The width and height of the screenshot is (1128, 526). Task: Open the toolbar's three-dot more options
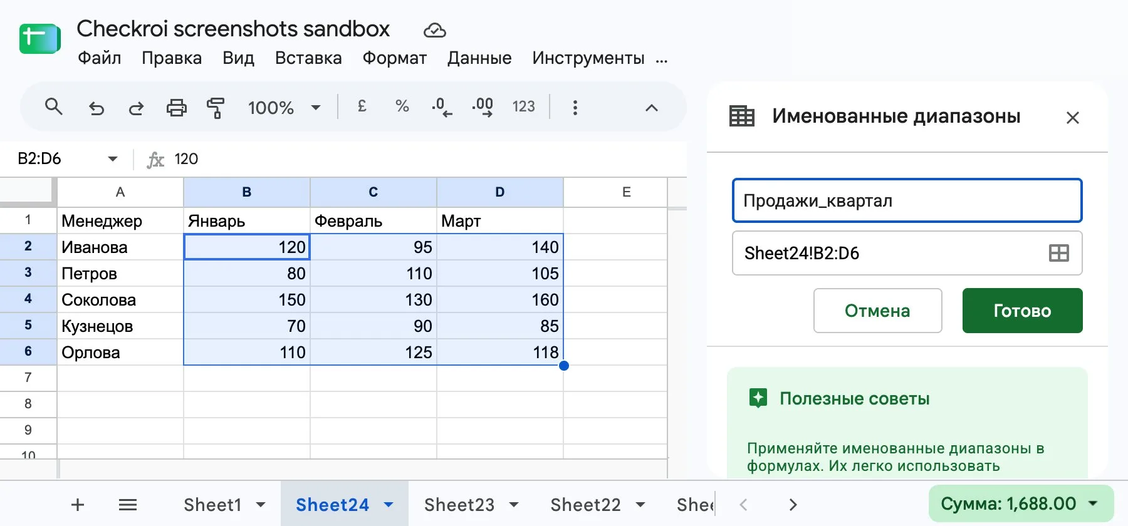point(575,108)
